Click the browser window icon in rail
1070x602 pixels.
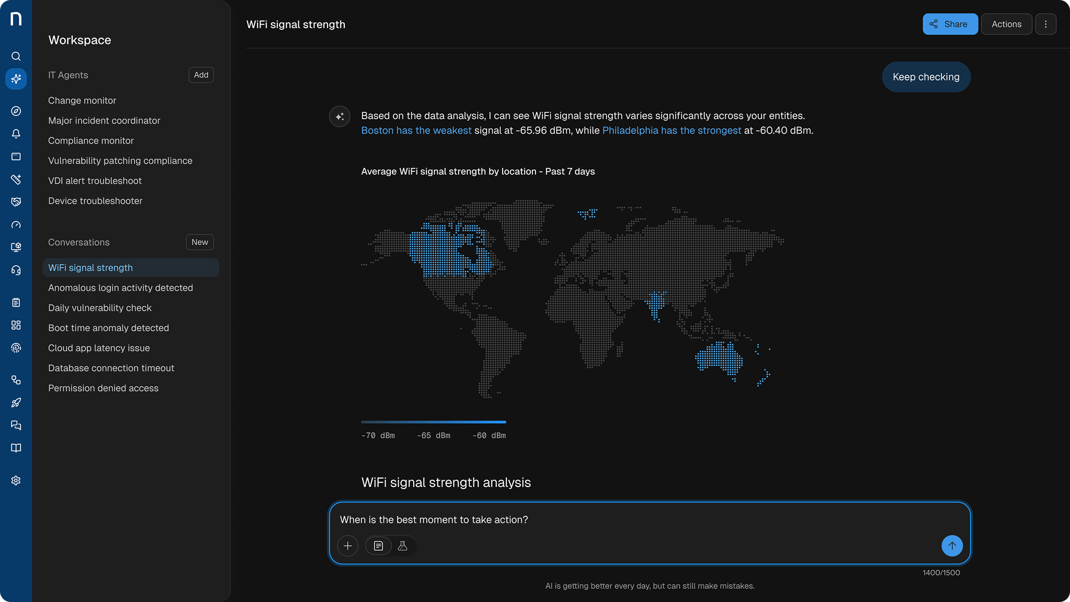point(16,157)
